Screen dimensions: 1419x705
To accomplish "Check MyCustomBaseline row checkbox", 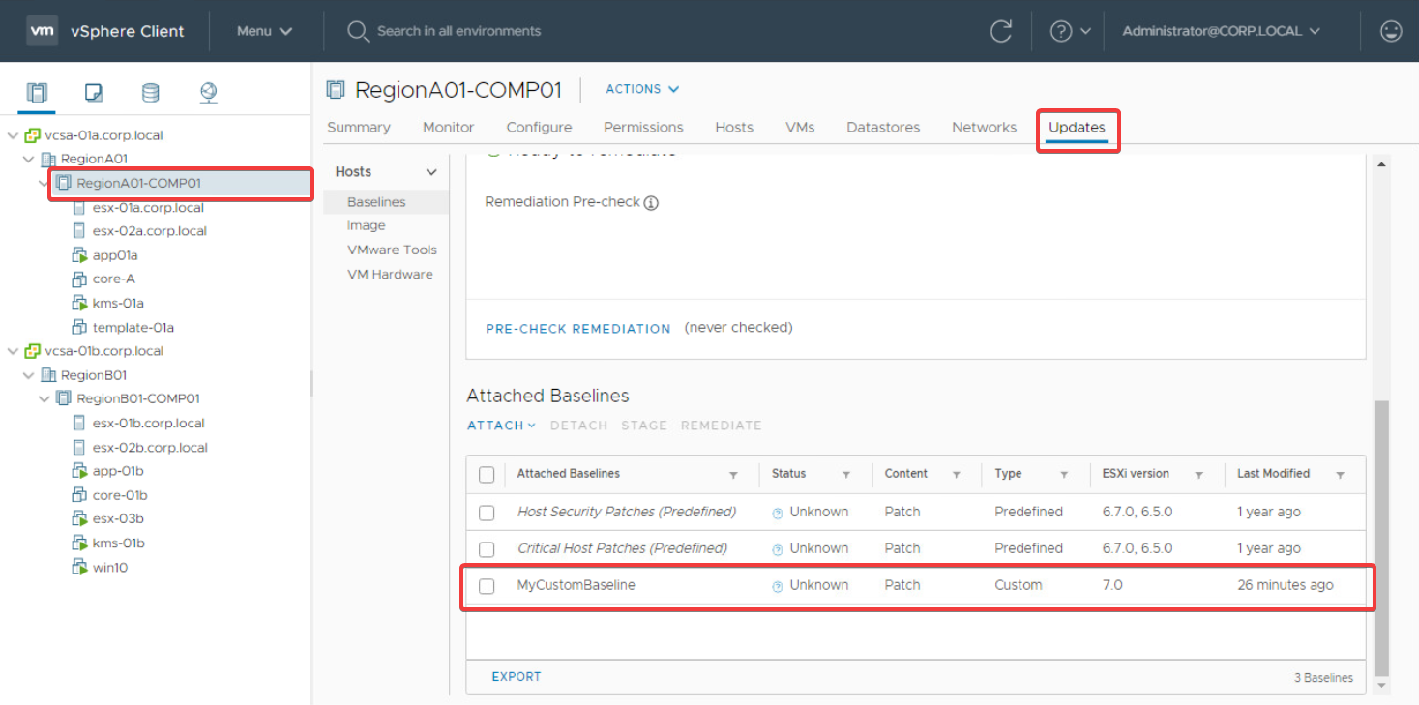I will pyautogui.click(x=487, y=586).
